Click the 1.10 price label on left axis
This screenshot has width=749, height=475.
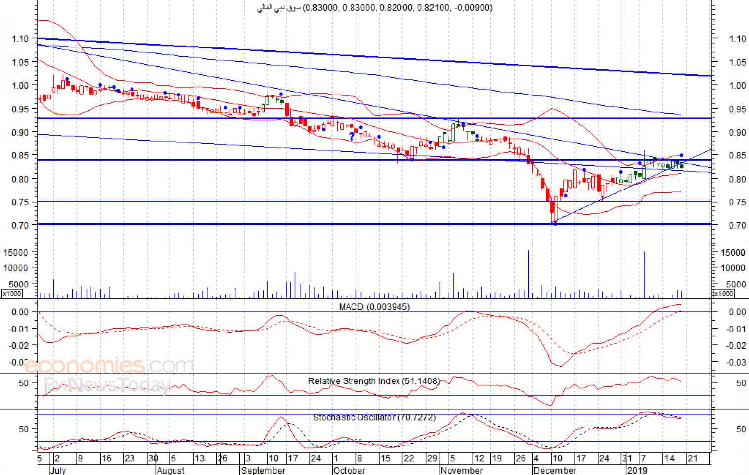(x=21, y=38)
